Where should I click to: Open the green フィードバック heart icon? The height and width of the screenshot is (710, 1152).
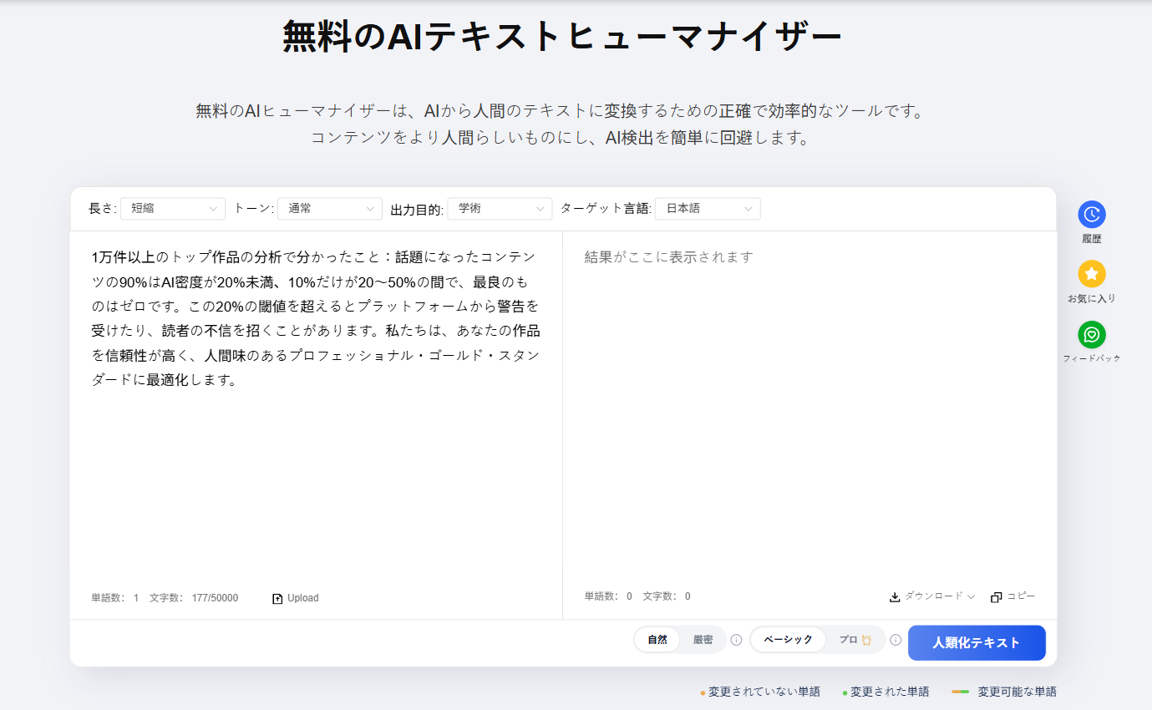1091,335
